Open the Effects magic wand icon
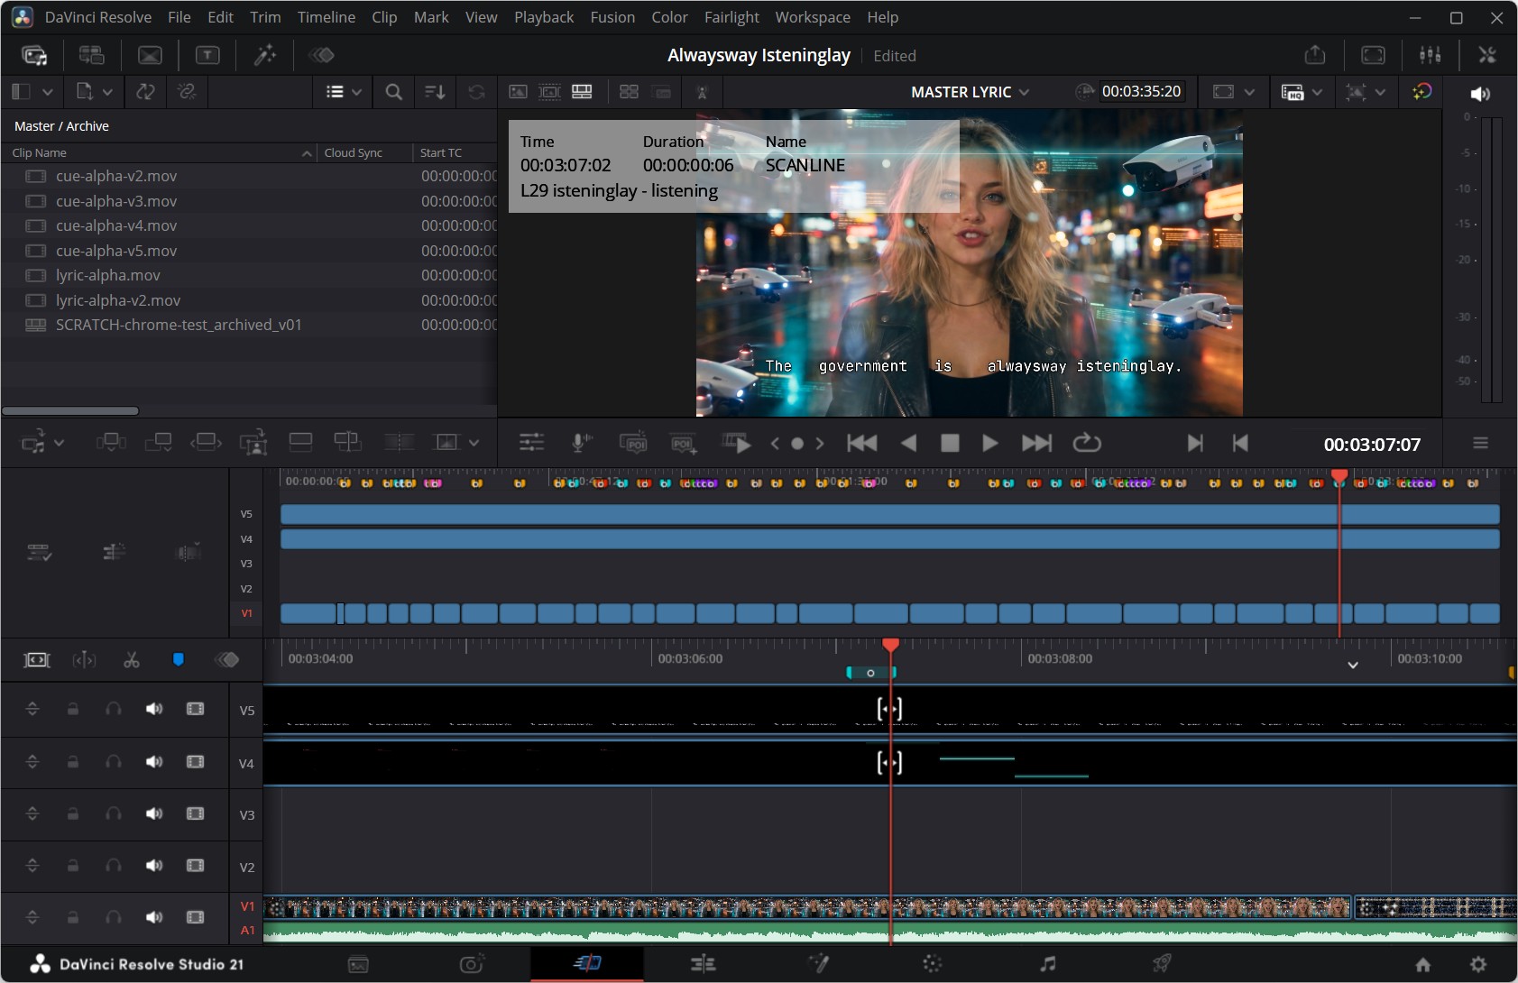 (264, 56)
